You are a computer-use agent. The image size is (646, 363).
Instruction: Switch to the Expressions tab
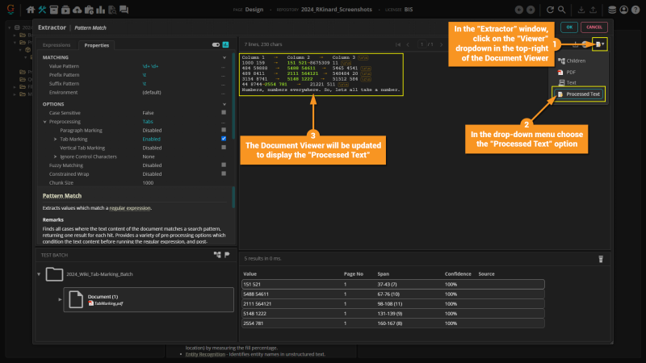pos(57,45)
